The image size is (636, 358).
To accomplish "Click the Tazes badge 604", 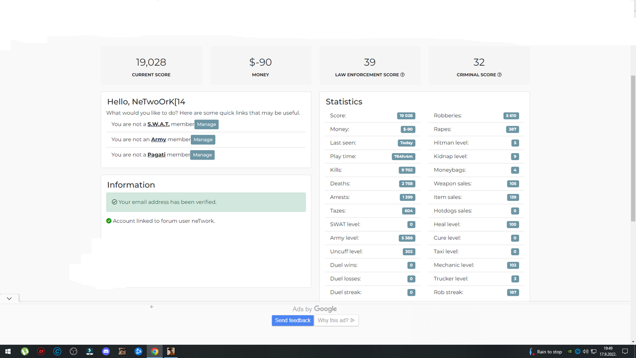I will pyautogui.click(x=408, y=211).
